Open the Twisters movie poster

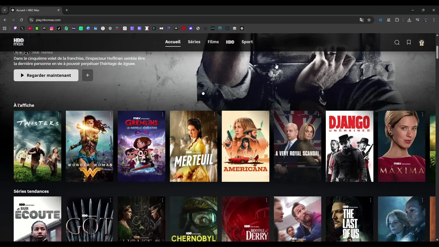tap(37, 146)
